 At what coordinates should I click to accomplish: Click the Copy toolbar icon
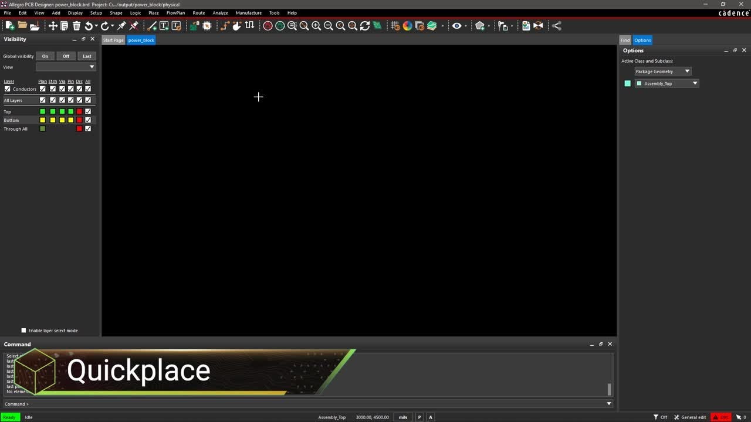(x=65, y=26)
